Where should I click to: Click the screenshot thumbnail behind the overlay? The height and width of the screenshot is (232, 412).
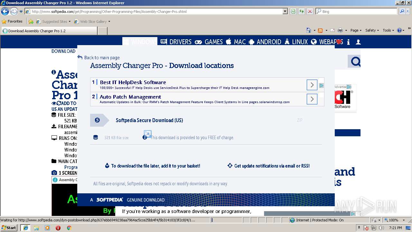point(64,196)
